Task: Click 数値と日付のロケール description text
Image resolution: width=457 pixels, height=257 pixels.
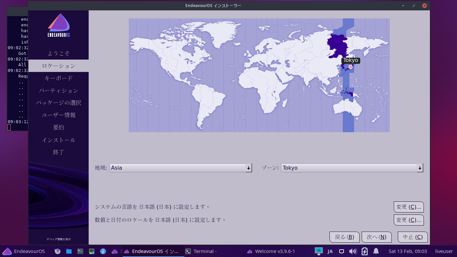Action: coord(160,220)
